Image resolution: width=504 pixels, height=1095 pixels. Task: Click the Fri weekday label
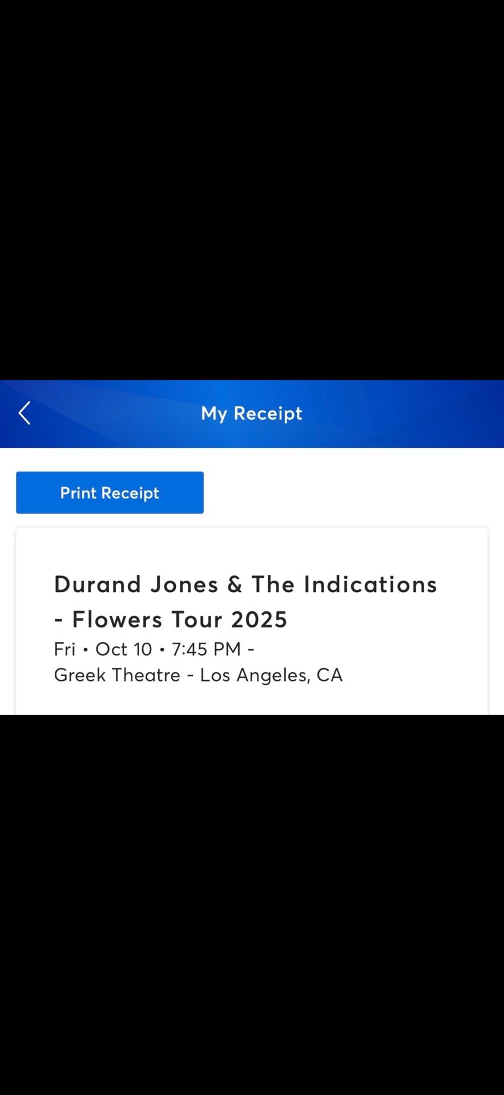[x=64, y=649]
